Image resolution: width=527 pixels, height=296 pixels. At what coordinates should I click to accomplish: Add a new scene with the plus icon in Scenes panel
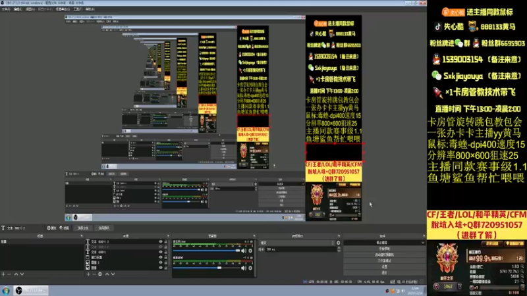(x=3, y=274)
